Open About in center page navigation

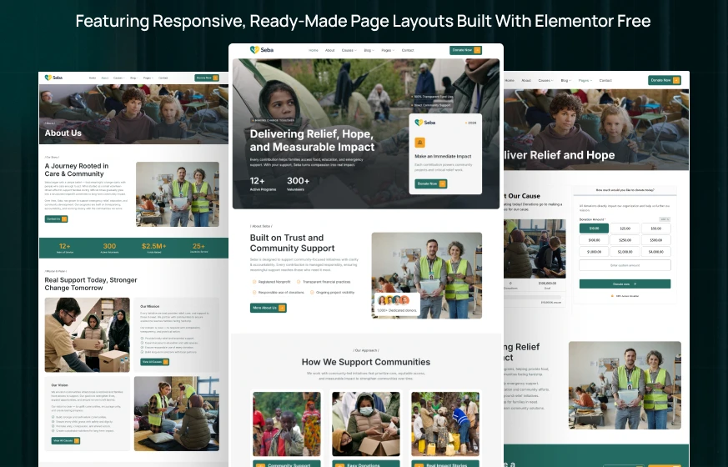[329, 50]
